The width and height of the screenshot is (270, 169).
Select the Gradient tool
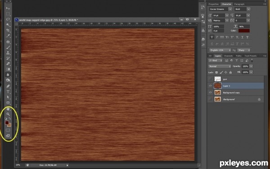(8, 69)
